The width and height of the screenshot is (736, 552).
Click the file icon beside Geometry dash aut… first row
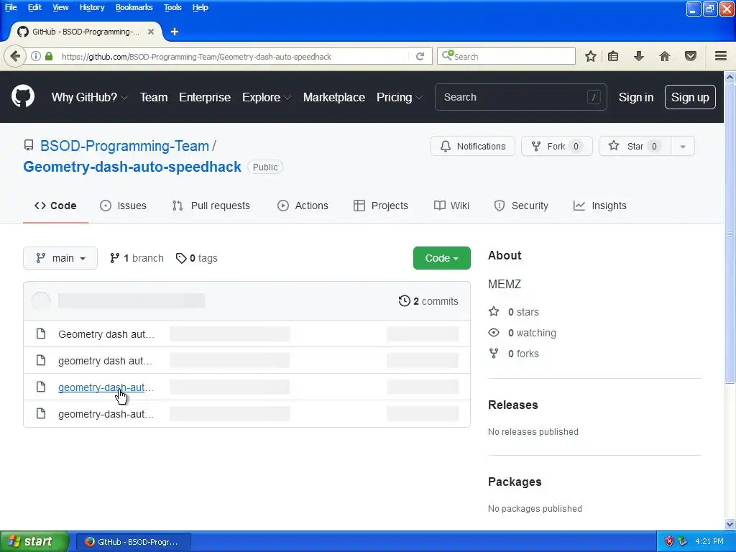click(x=41, y=333)
